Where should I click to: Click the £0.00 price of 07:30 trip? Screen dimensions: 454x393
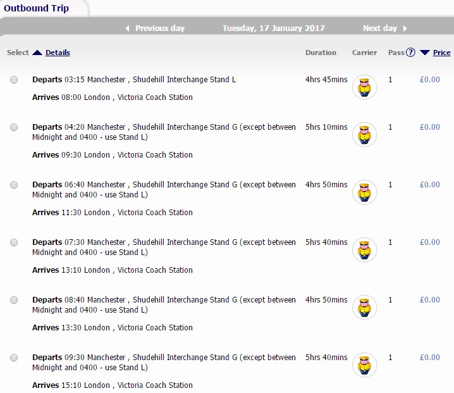tap(430, 242)
